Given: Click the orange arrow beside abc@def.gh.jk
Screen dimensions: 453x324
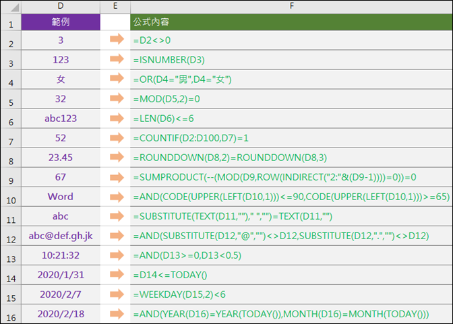Looking at the screenshot, I should [117, 236].
